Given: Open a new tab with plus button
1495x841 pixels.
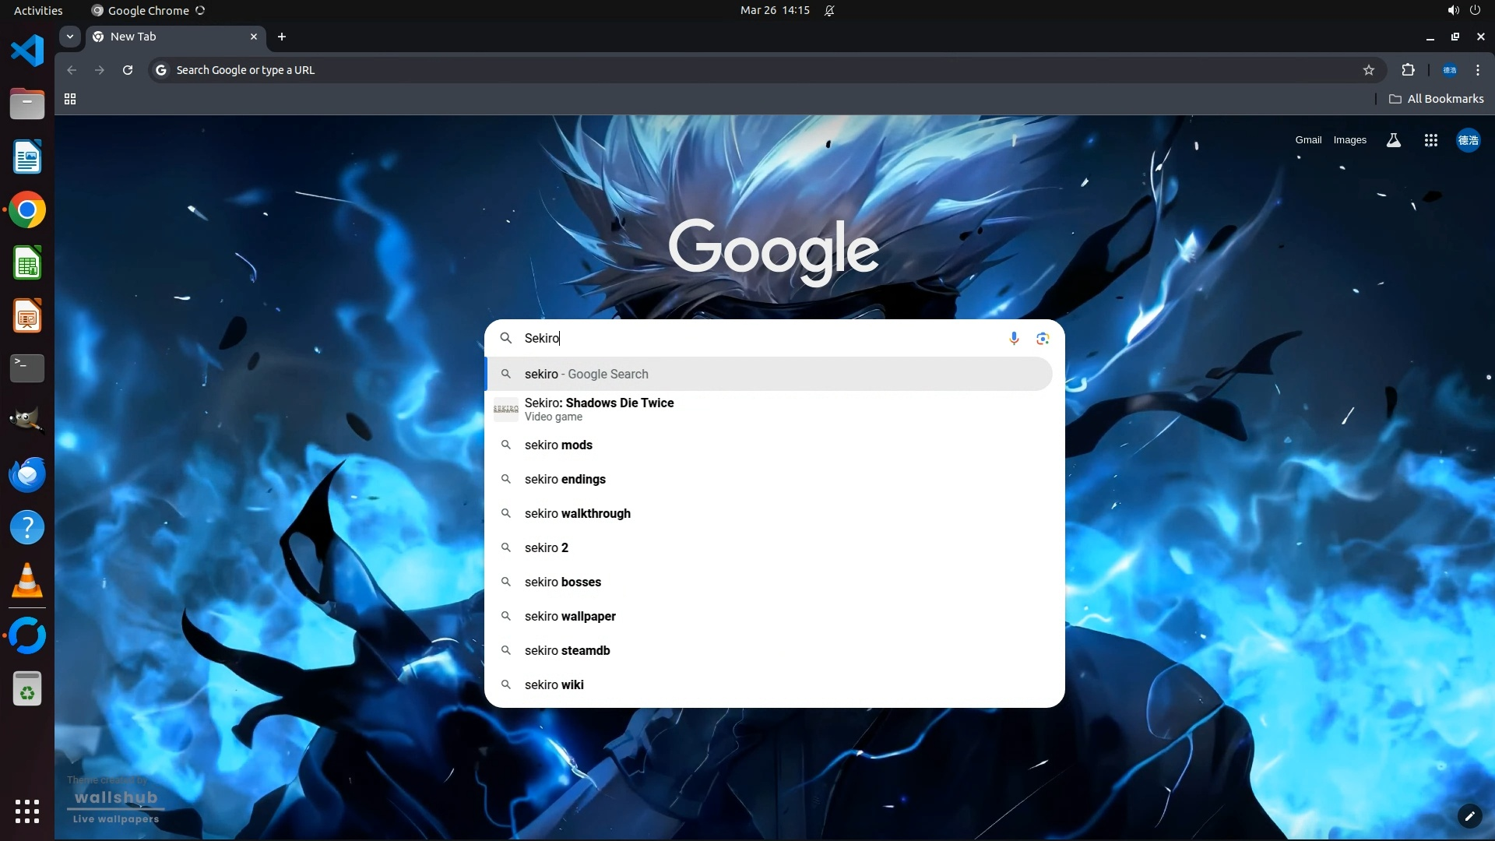Looking at the screenshot, I should (x=282, y=37).
